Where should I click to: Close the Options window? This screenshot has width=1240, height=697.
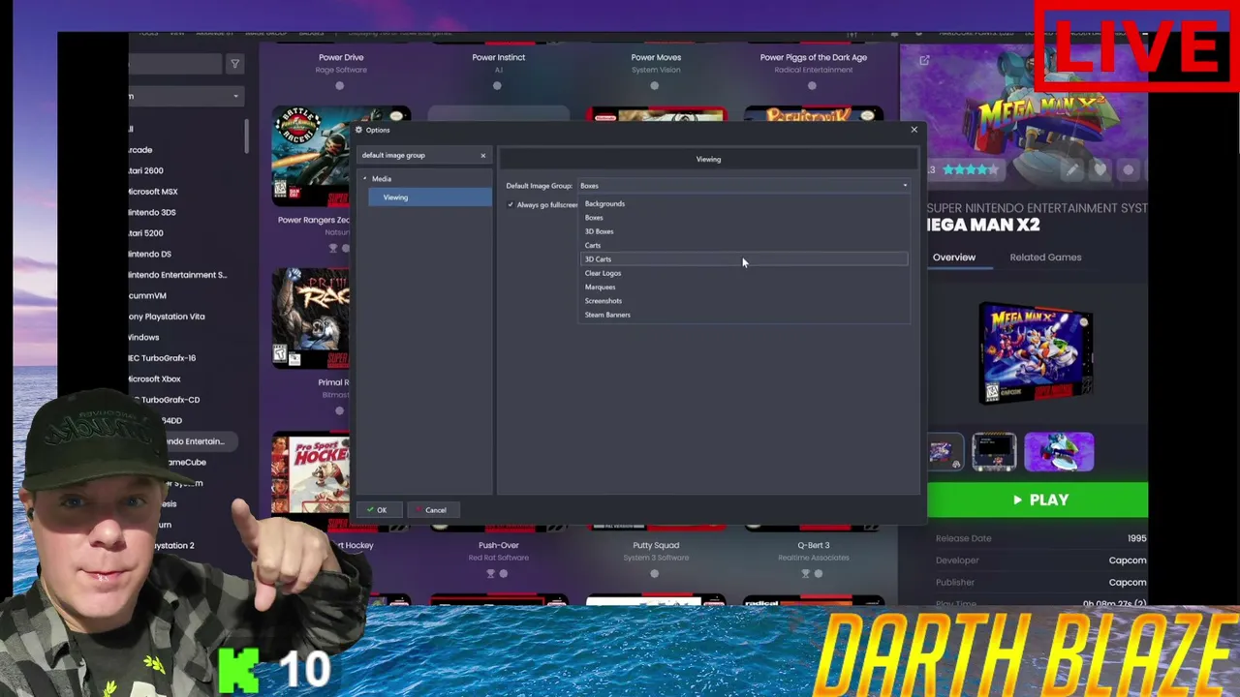pyautogui.click(x=914, y=130)
